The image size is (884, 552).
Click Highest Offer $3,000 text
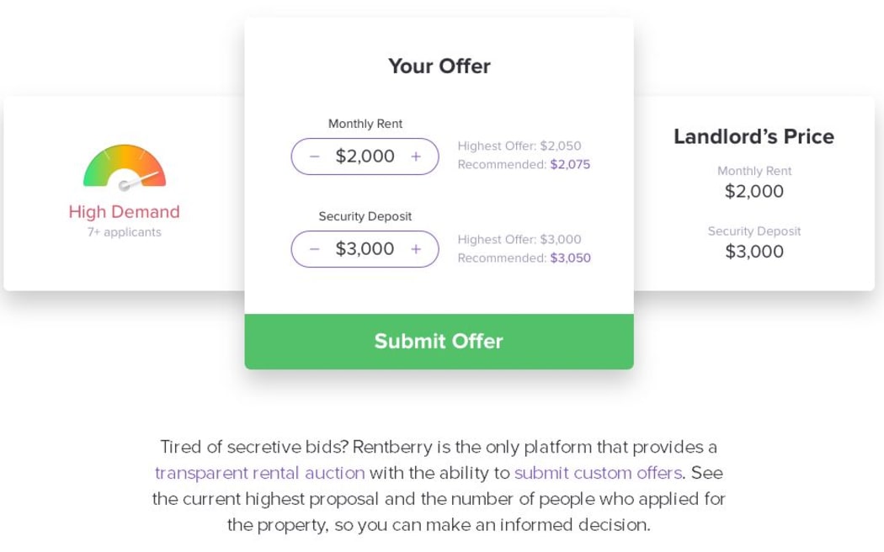pos(519,239)
